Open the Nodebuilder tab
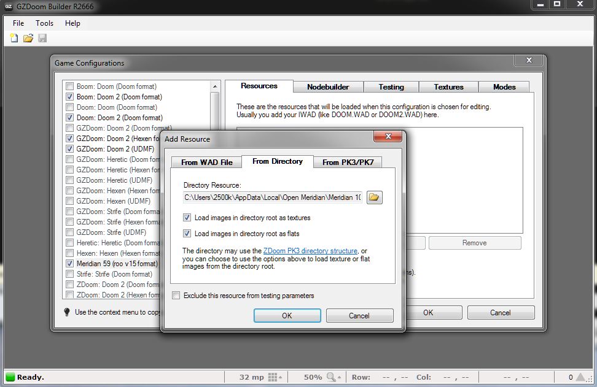 (328, 87)
